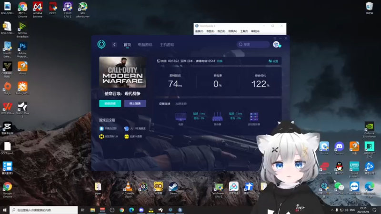Open the yellow 战区 toolbox item
The image size is (381, 214).
(109, 136)
